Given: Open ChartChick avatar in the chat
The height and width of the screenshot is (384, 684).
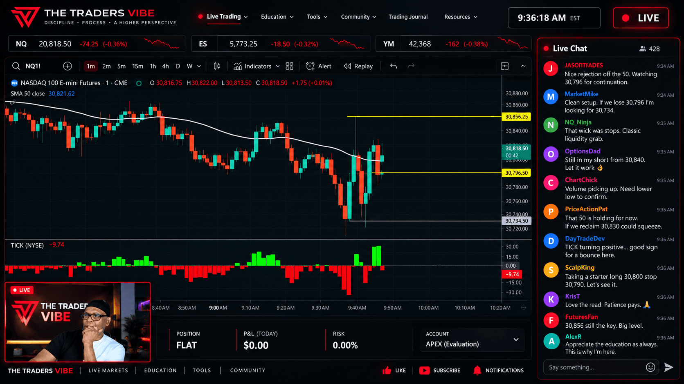Looking at the screenshot, I should coord(551,183).
